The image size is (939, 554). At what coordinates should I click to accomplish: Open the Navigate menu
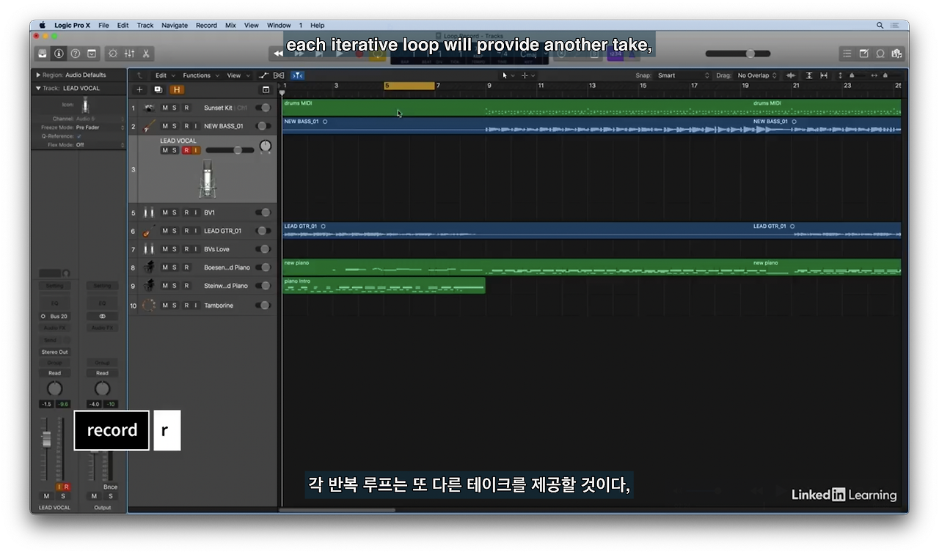(175, 25)
